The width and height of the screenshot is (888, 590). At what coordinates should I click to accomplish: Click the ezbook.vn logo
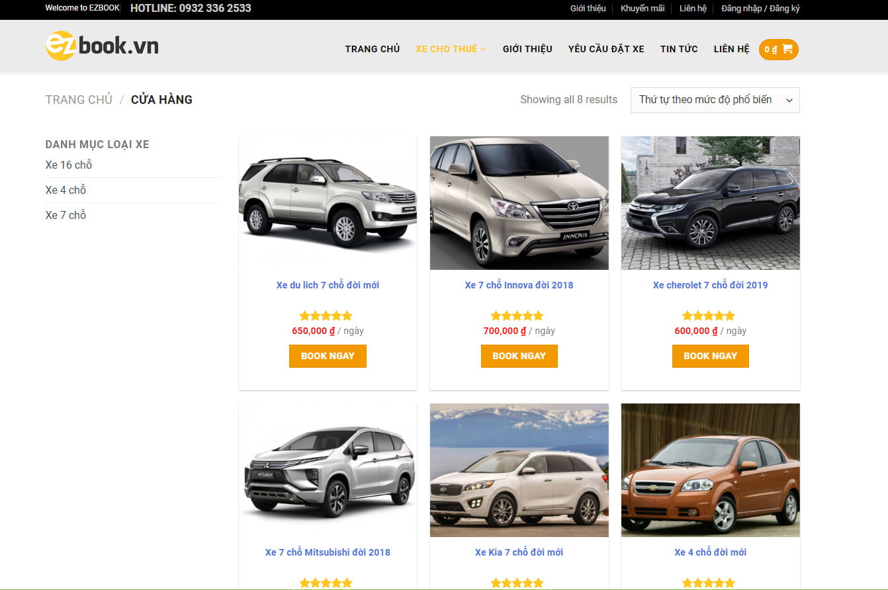102,46
